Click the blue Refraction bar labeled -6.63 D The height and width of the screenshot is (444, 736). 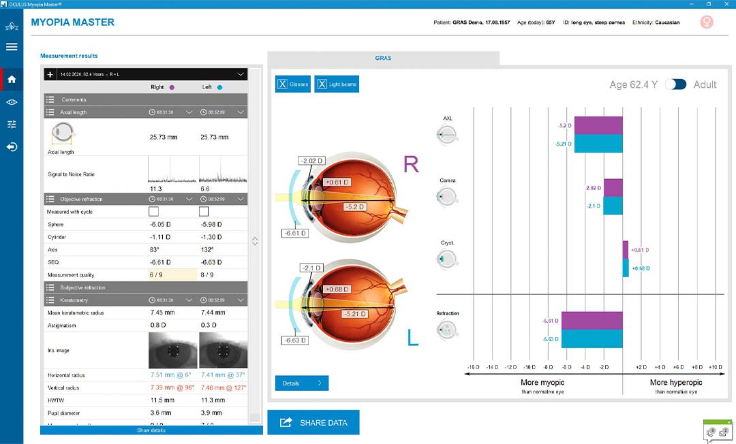pyautogui.click(x=592, y=339)
